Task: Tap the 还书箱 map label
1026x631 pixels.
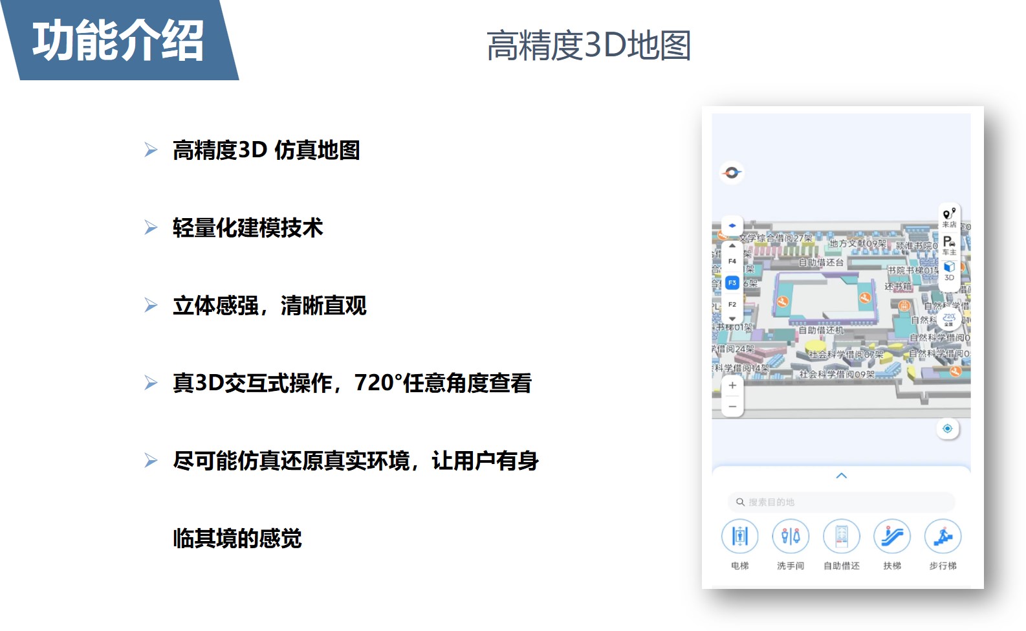Action: click(x=898, y=286)
